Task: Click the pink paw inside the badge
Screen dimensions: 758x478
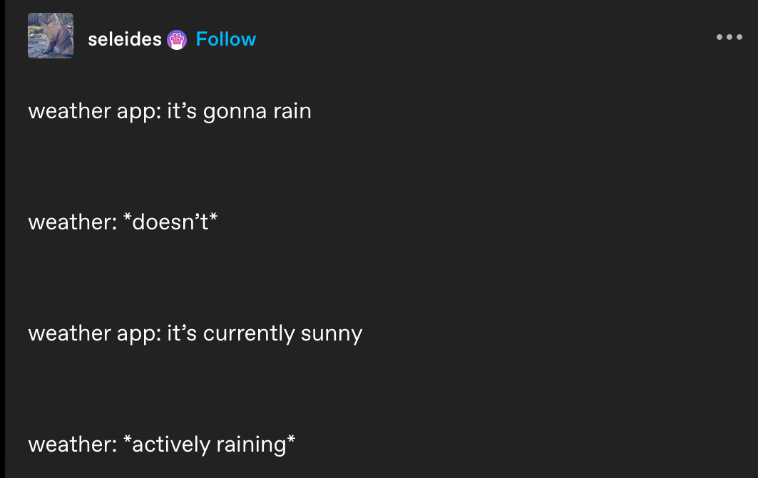Action: point(177,39)
